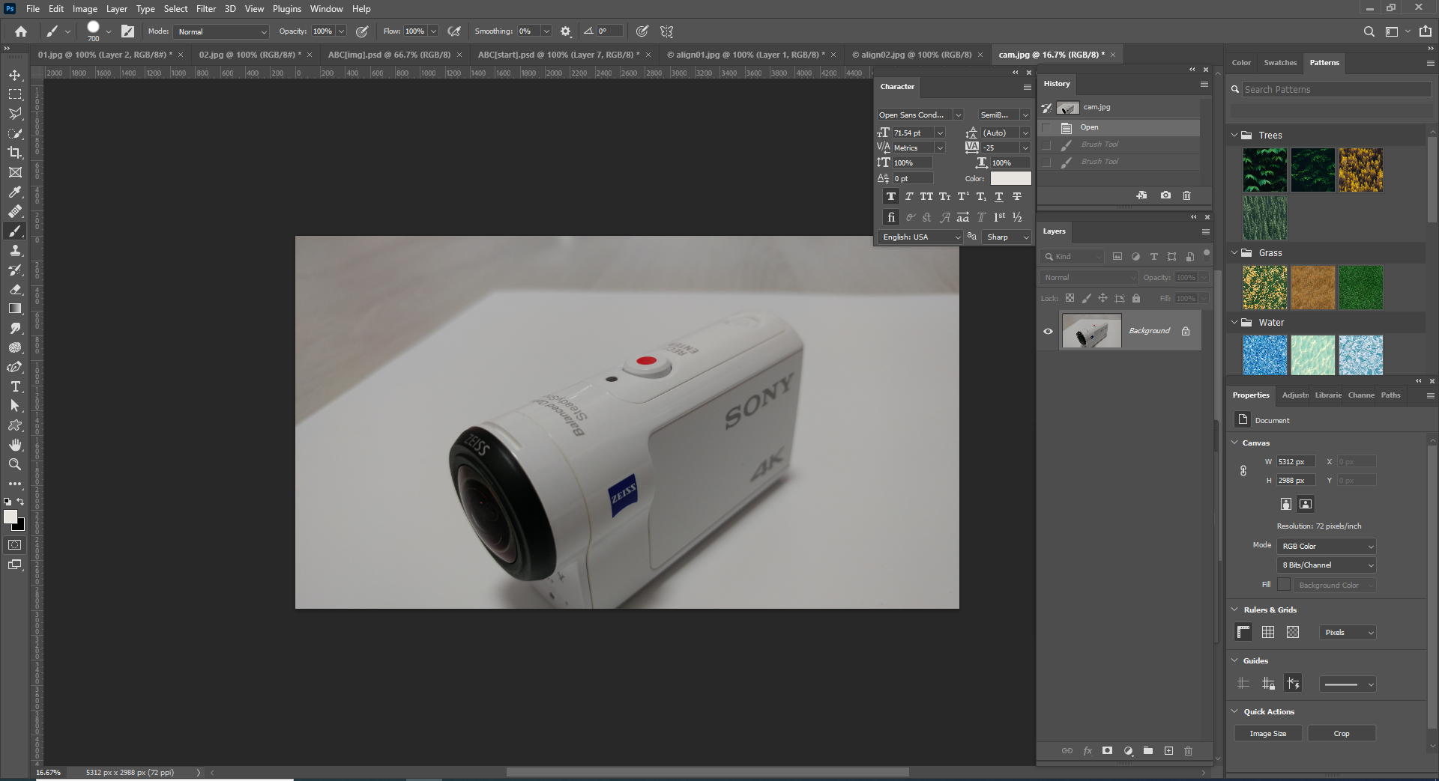Select the Move tool

15,75
